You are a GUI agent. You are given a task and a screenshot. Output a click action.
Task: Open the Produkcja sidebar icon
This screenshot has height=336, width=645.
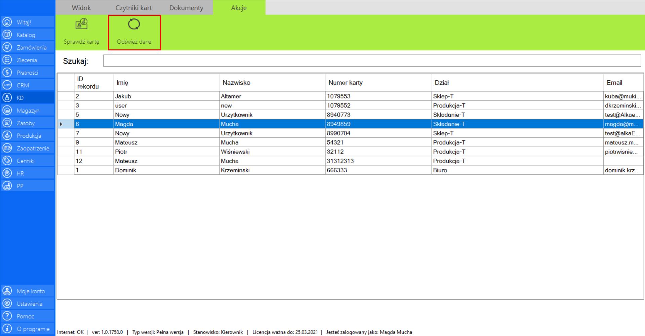point(7,135)
